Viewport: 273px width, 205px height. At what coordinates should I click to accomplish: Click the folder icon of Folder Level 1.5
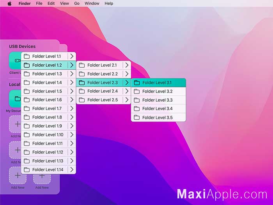(x=27, y=91)
